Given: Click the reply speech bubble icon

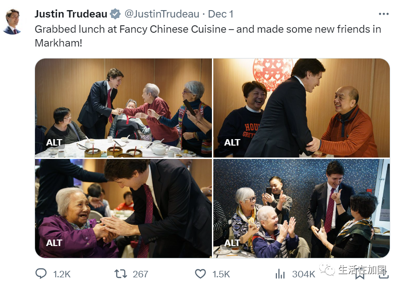Looking at the screenshot, I should coord(41,274).
